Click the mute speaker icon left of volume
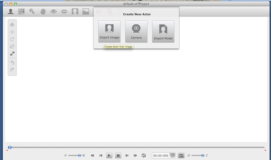 pyautogui.click(x=65, y=155)
